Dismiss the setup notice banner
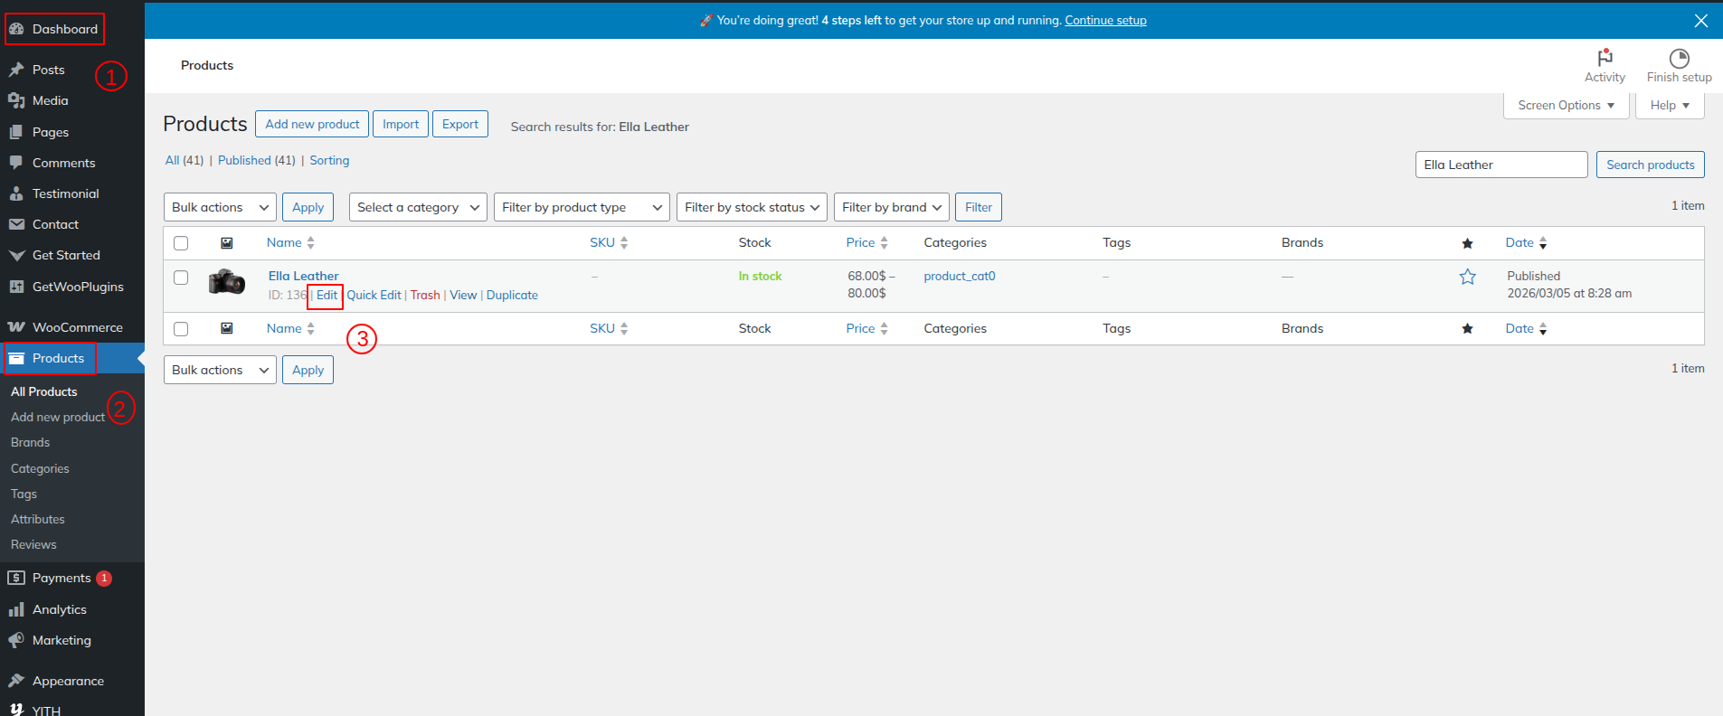 1700,21
